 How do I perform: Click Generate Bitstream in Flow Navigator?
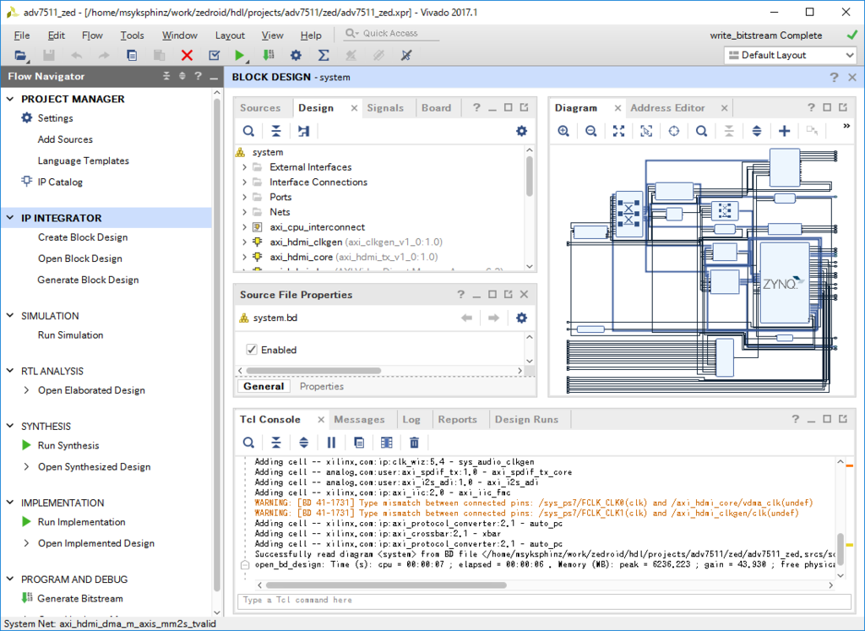point(80,598)
